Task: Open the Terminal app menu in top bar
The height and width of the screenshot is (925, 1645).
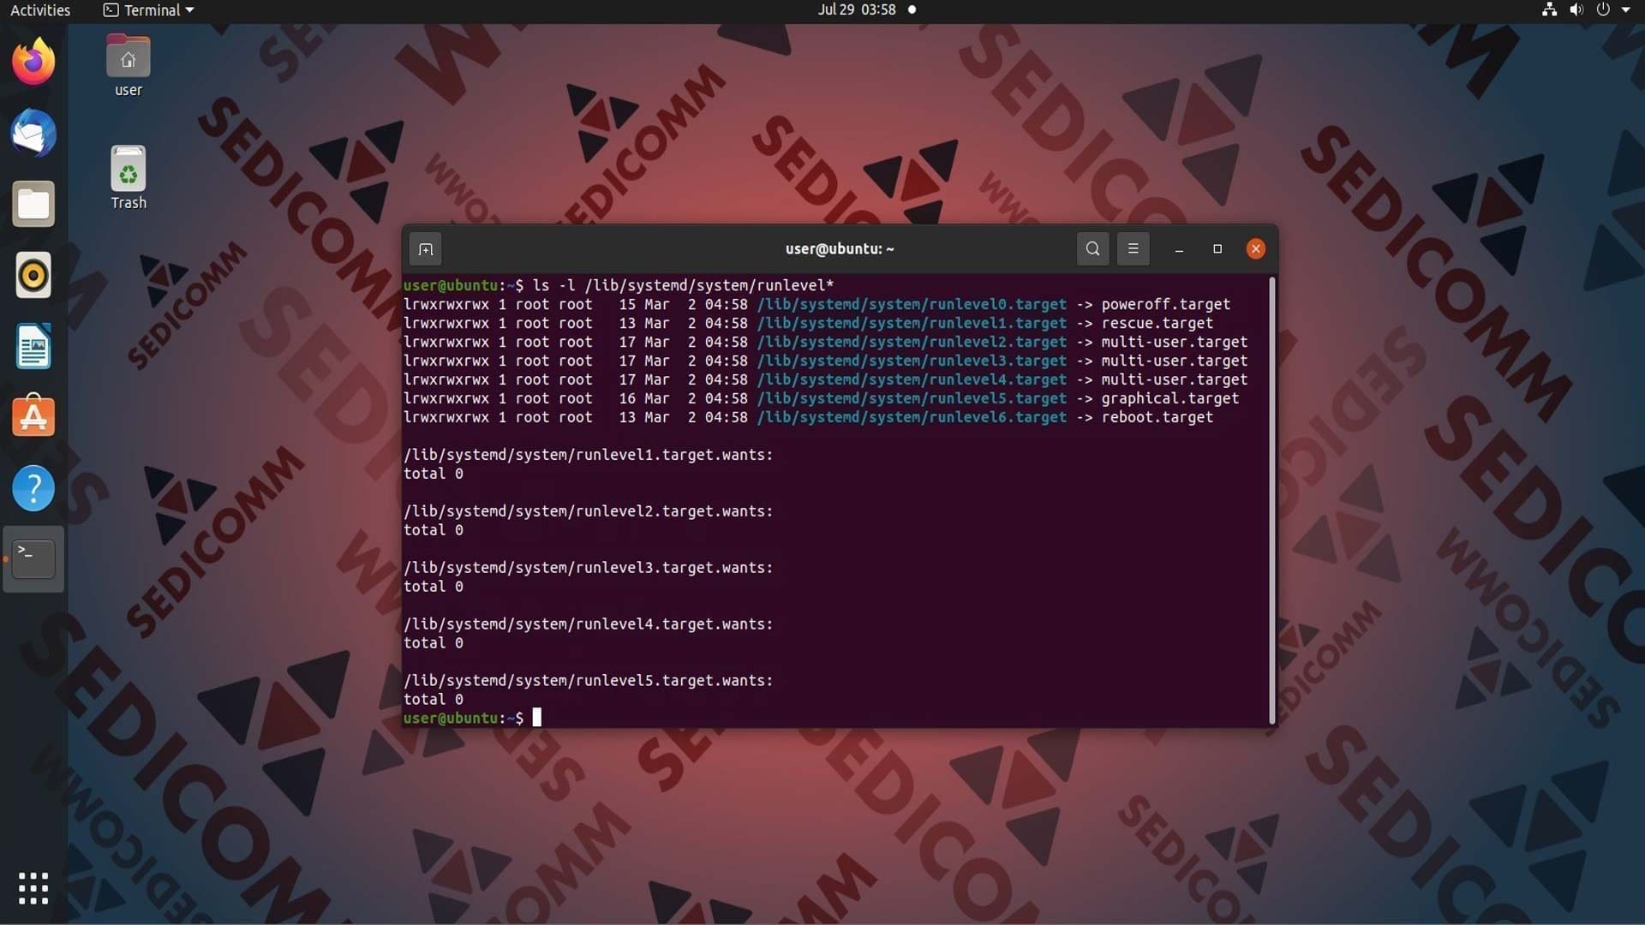Action: [149, 10]
